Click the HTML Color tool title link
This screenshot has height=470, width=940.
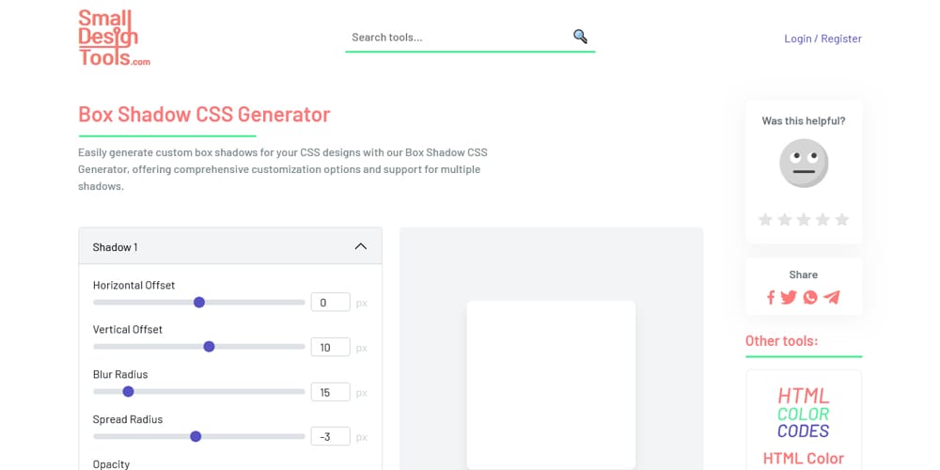click(804, 459)
